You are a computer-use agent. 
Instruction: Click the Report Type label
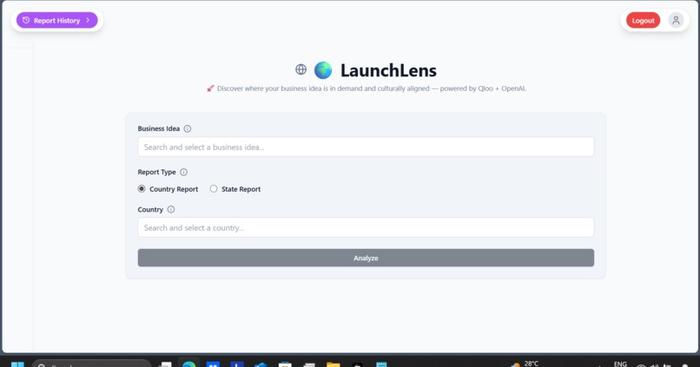click(x=156, y=172)
